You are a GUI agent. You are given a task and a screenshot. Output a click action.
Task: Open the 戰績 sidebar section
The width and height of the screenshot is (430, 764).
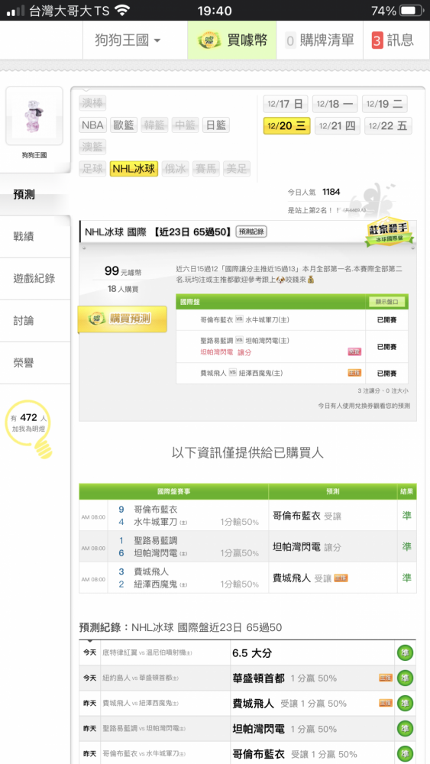(35, 237)
